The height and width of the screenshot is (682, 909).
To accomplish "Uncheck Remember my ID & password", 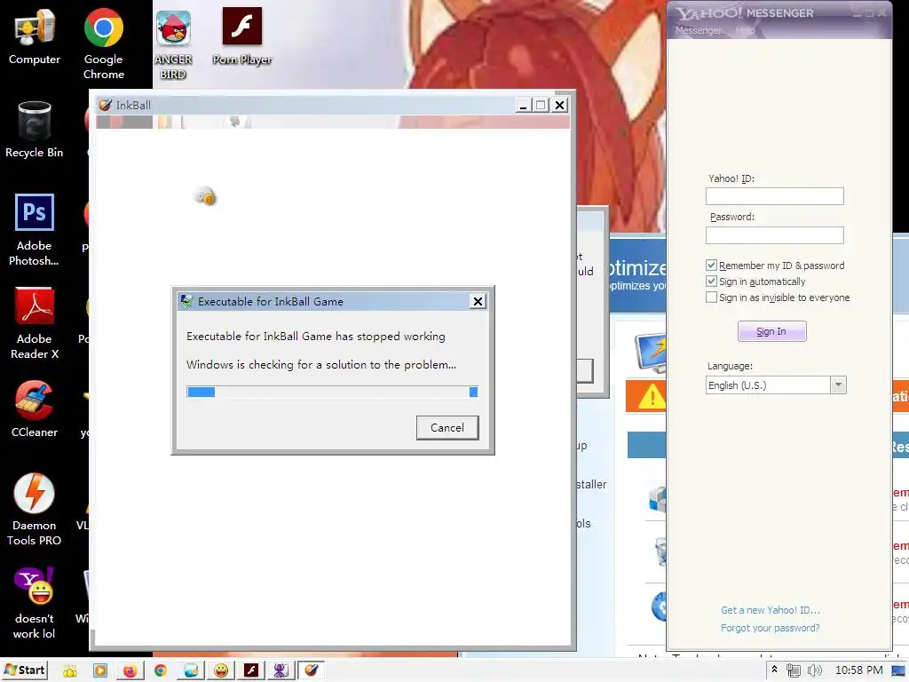I will [711, 265].
